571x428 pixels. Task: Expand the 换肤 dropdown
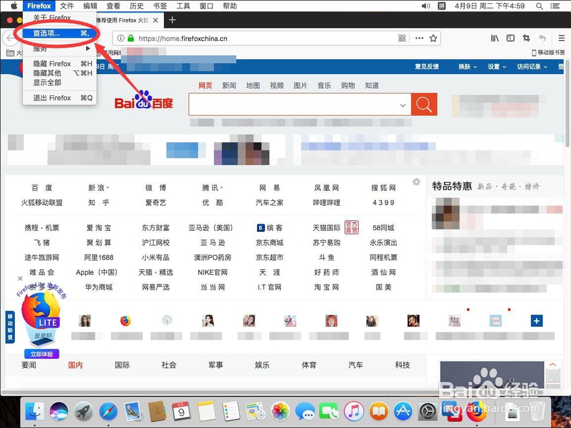point(475,67)
